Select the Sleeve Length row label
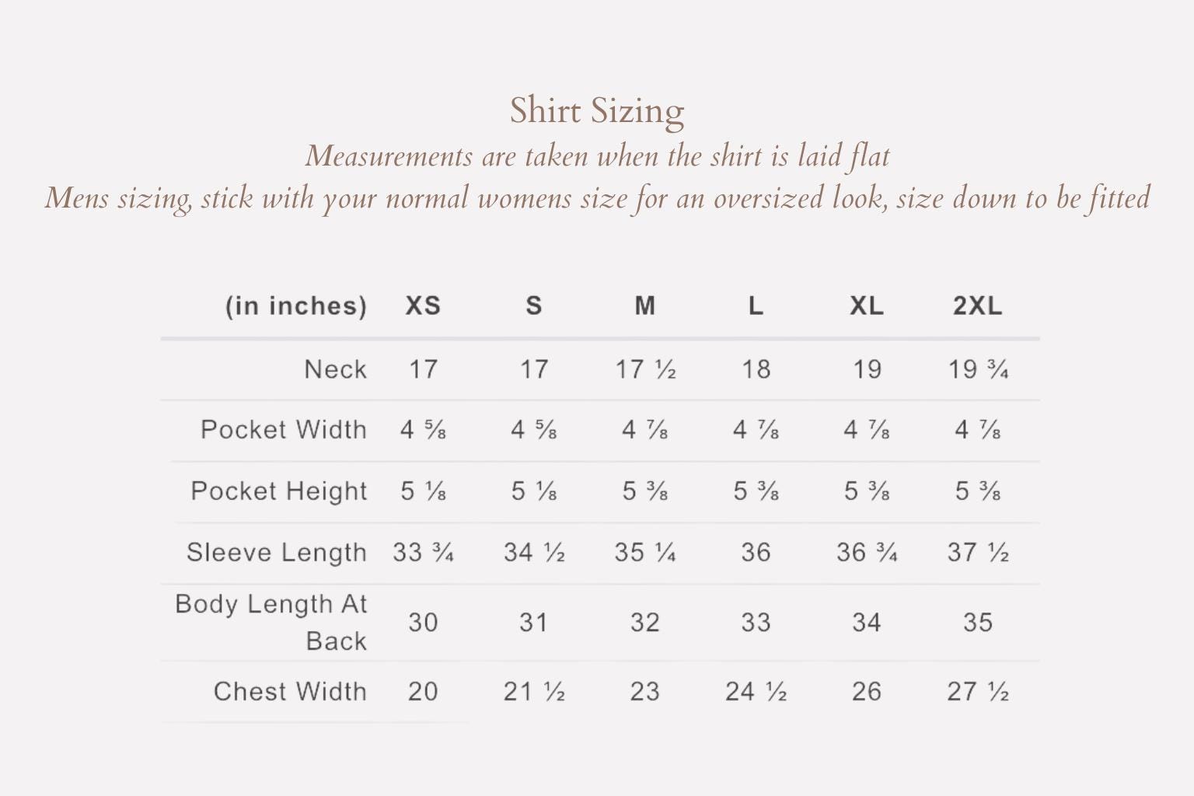This screenshot has width=1194, height=796. 277,553
